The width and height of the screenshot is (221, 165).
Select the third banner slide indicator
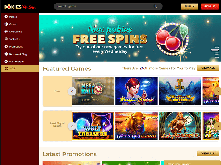(217, 53)
